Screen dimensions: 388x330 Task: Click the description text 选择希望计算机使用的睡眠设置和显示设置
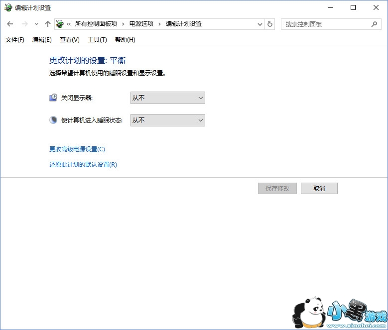tap(108, 73)
